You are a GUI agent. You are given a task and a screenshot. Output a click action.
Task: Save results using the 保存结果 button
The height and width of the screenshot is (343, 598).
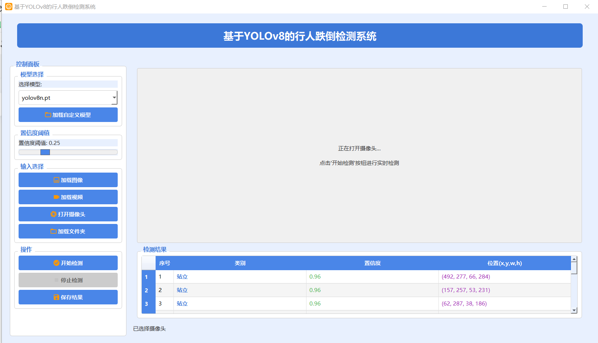68,297
